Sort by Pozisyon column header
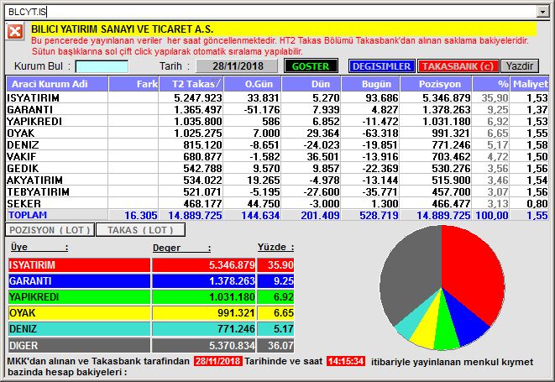This screenshot has width=555, height=382. [436, 84]
